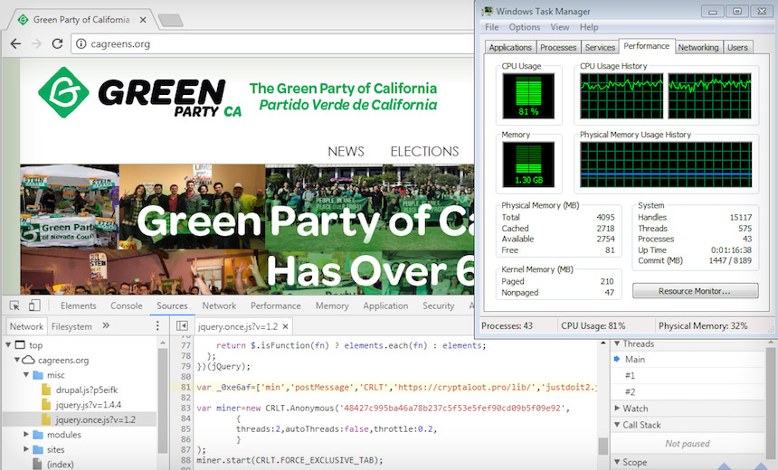Select the Filesystem navigator tab
778x470 pixels.
[71, 326]
